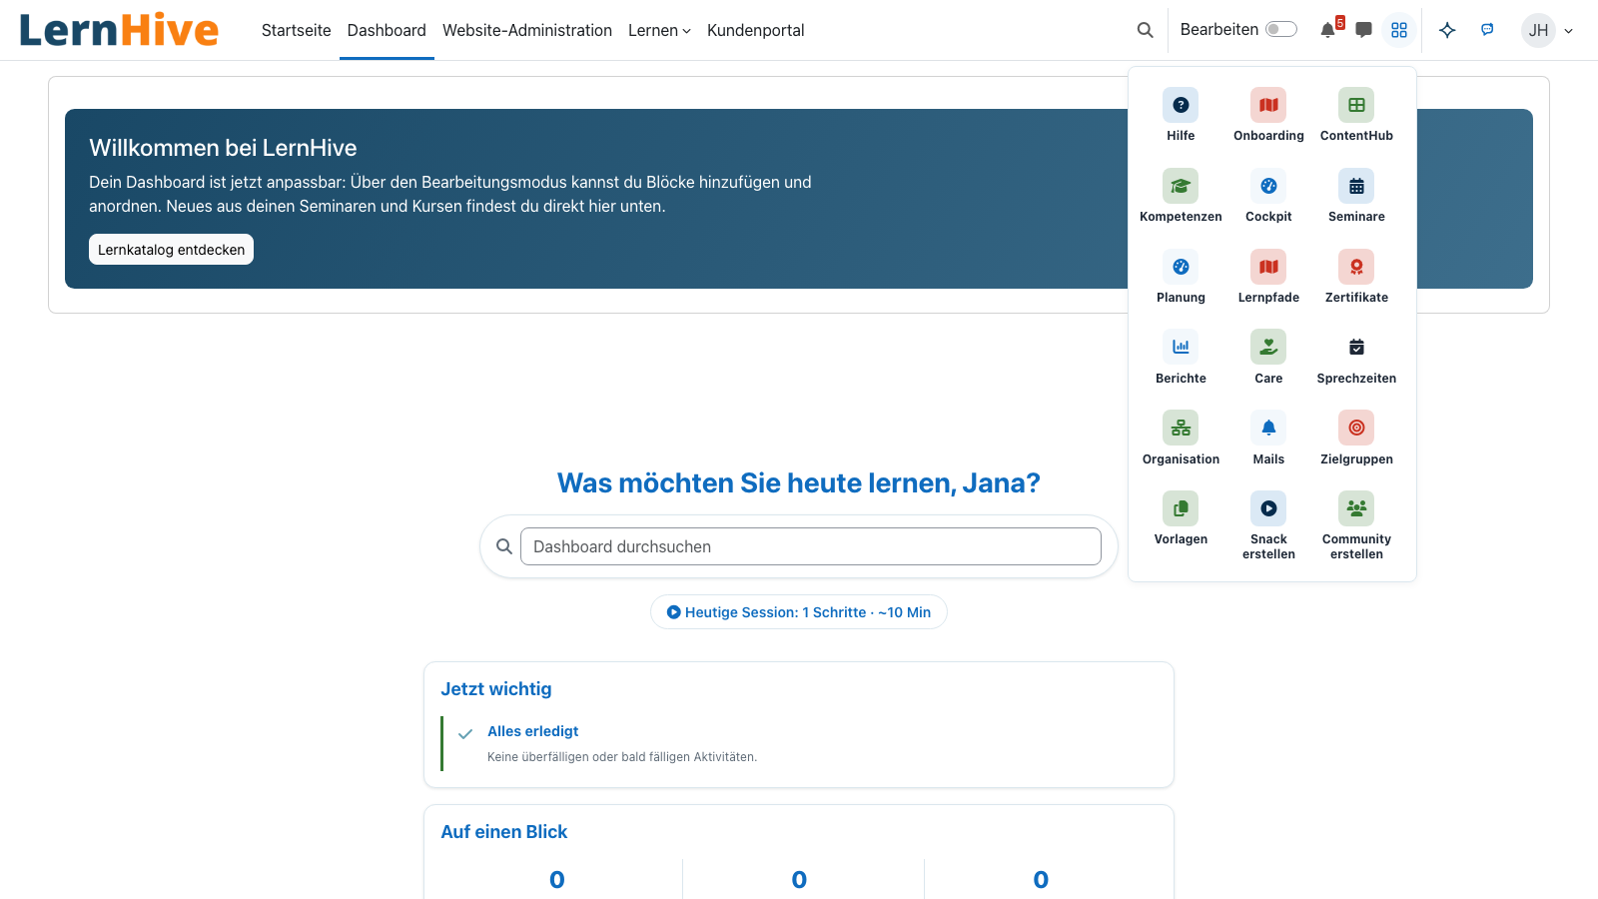
Task: Open the Sprechzeiten calendar-check icon
Action: click(1356, 347)
